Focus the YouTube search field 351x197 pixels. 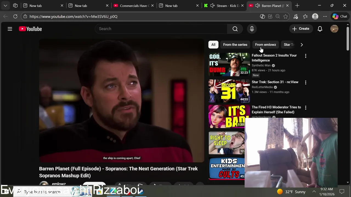161,29
